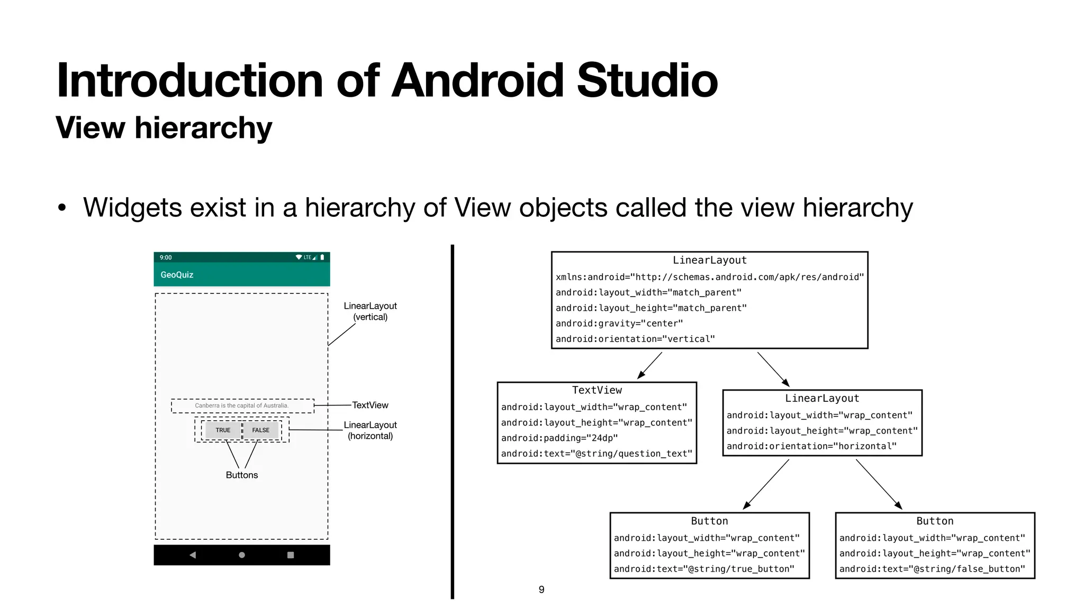Click the TRUE button in phone mockup
Viewport: 1084px width, 609px height.
pos(223,430)
